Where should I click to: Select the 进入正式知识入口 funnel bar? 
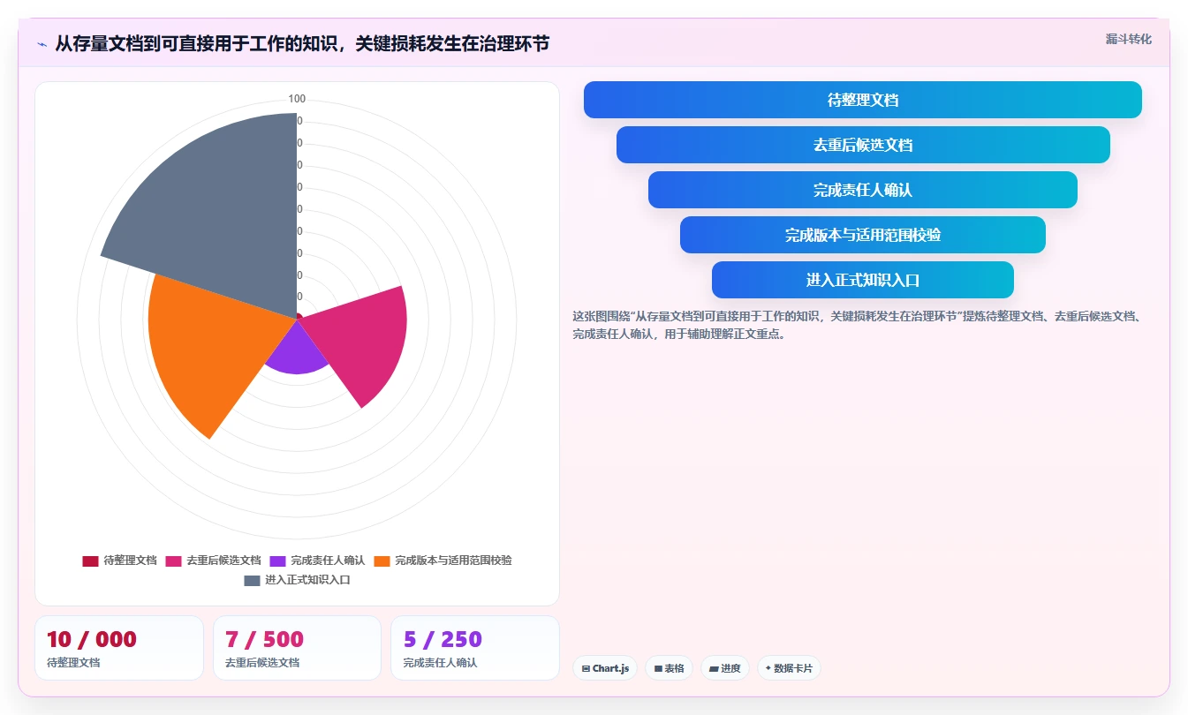click(x=863, y=280)
